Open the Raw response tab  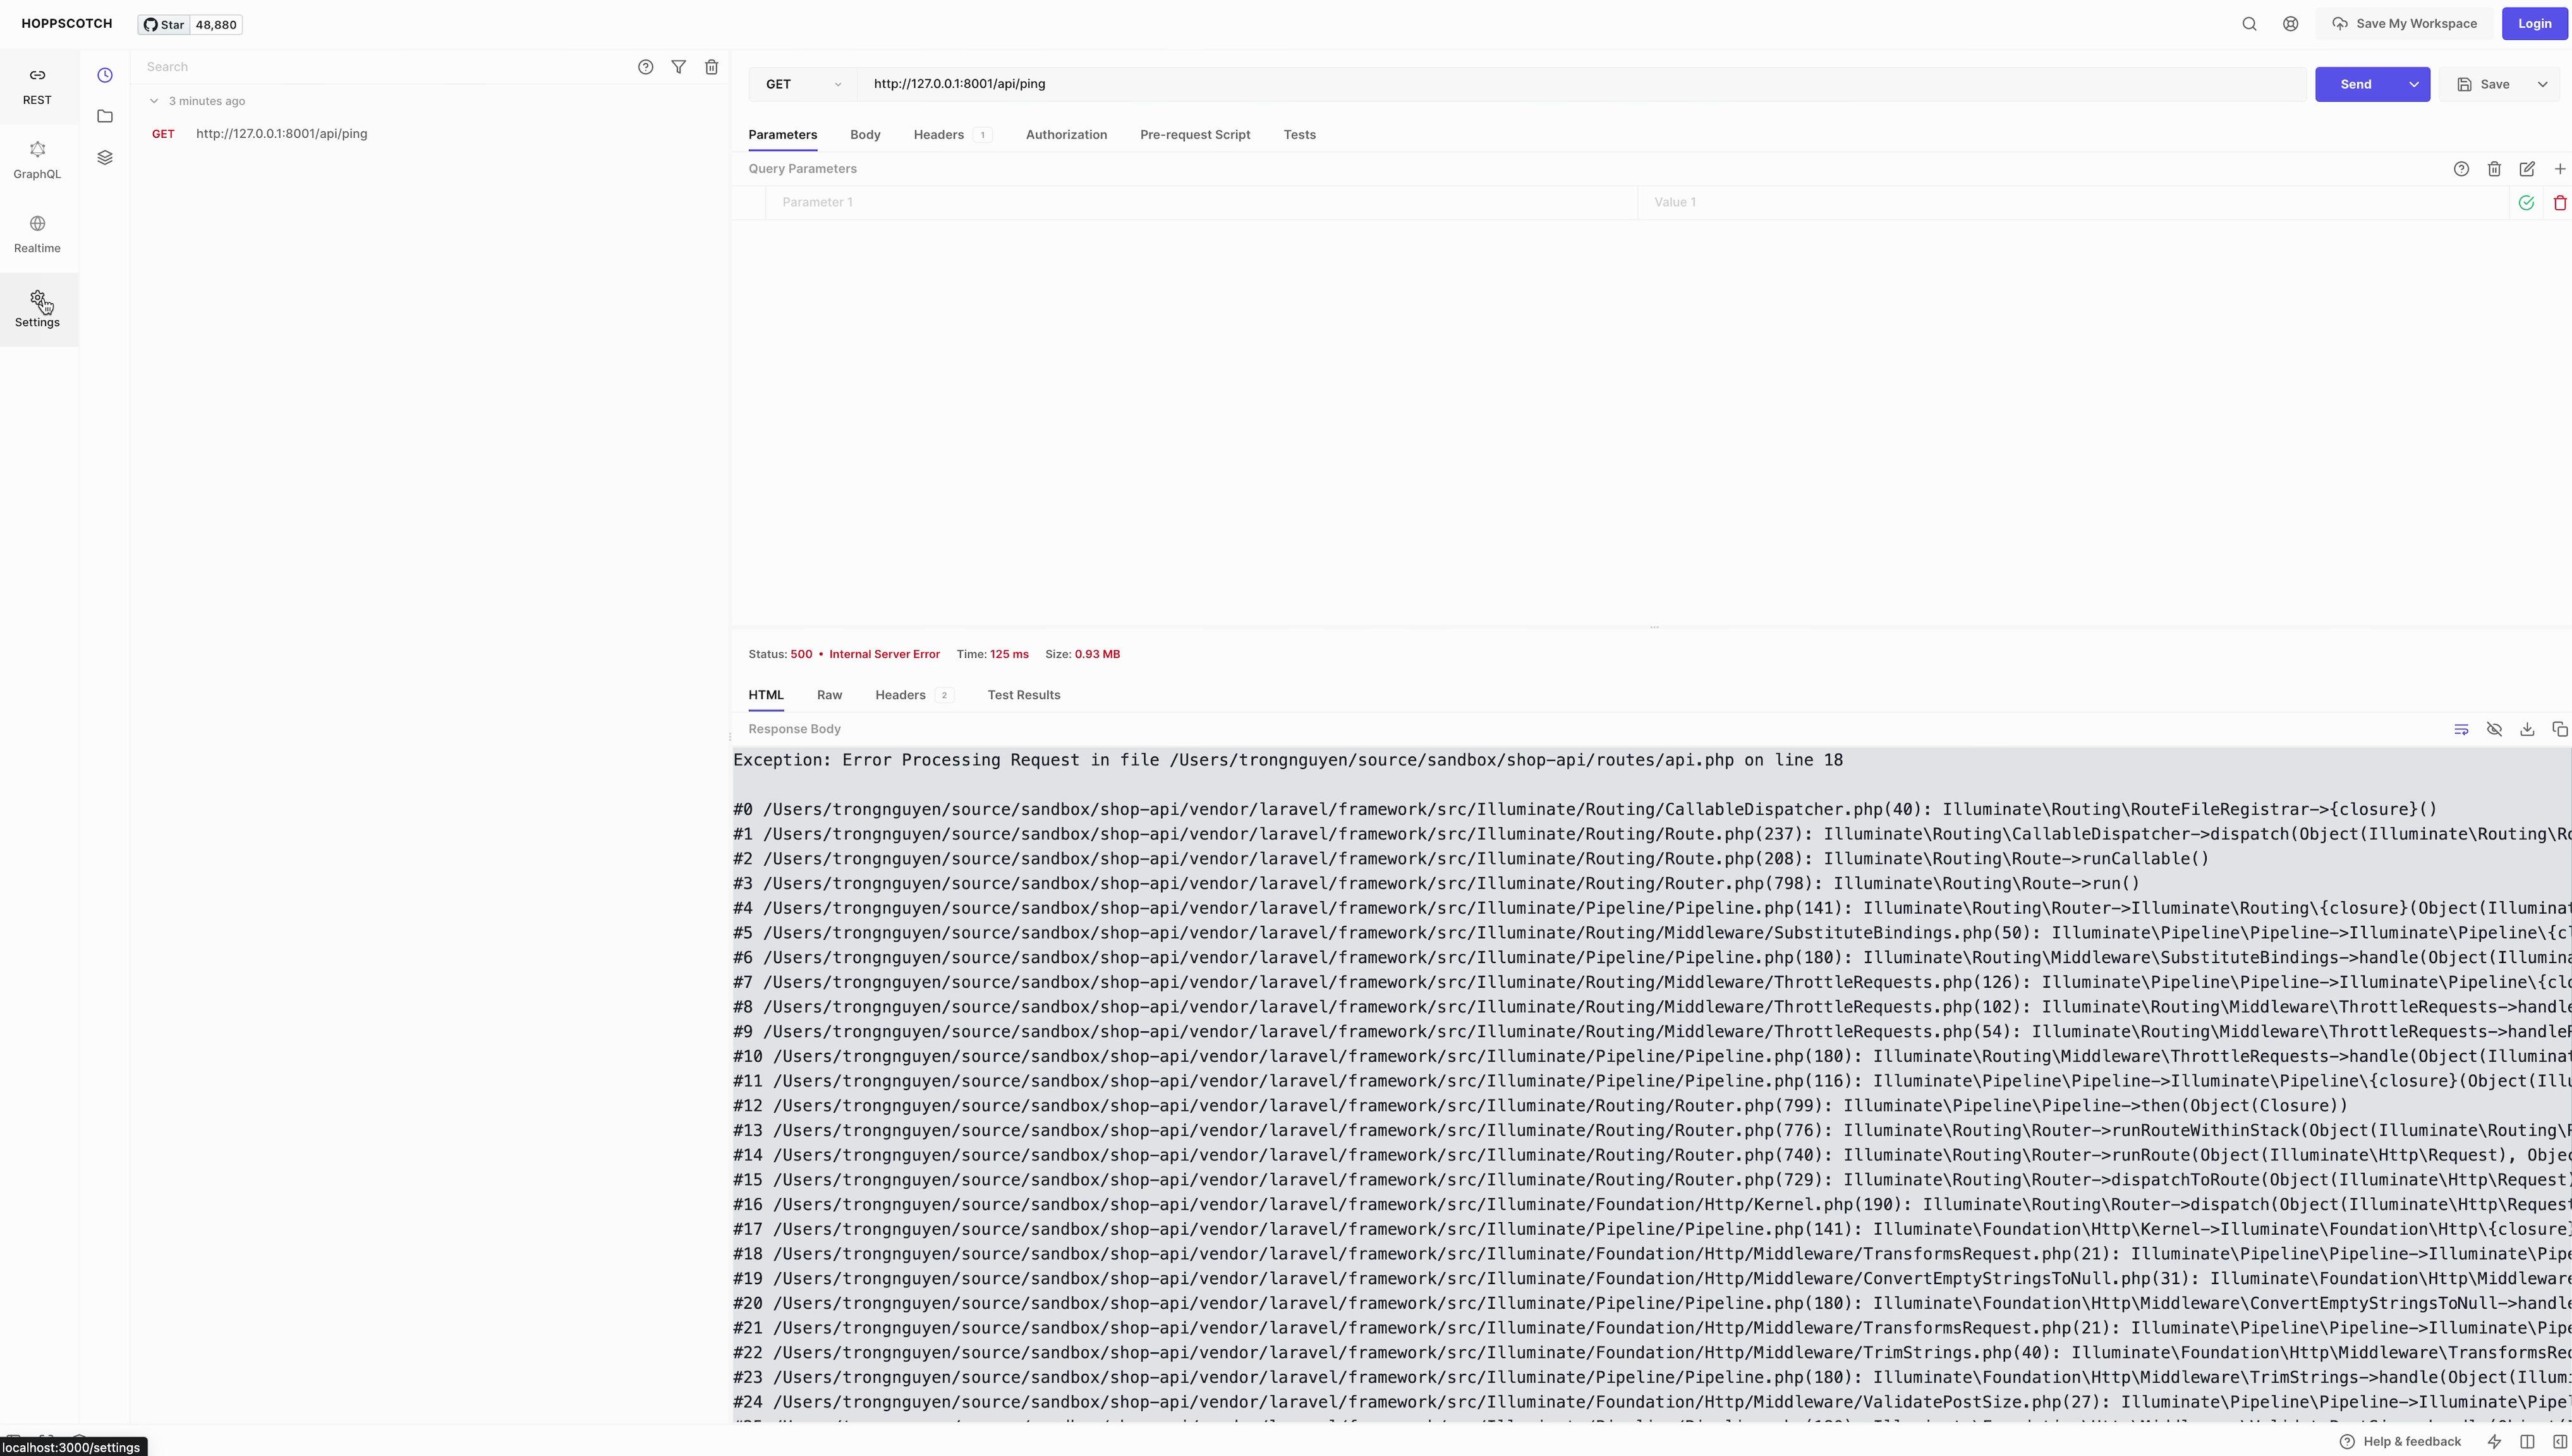coord(829,695)
